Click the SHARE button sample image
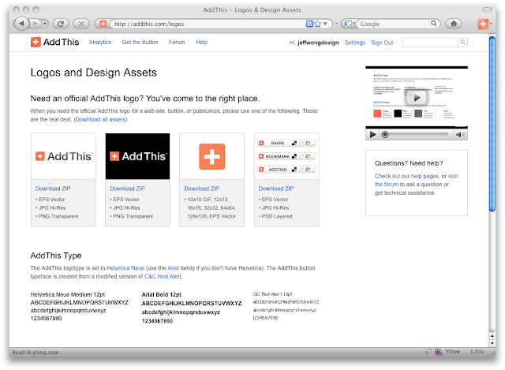 coord(286,143)
